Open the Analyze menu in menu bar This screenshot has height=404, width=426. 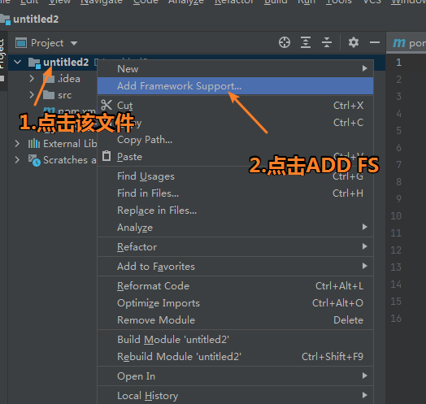click(x=186, y=2)
